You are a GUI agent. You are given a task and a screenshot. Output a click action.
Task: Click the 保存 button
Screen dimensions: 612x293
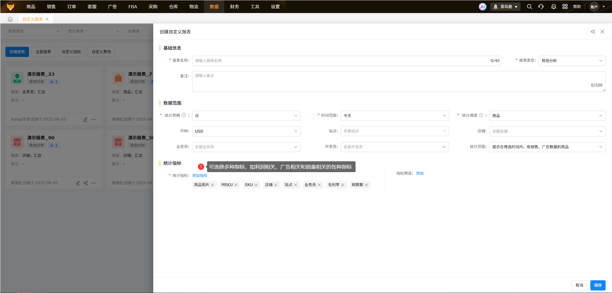coord(598,285)
